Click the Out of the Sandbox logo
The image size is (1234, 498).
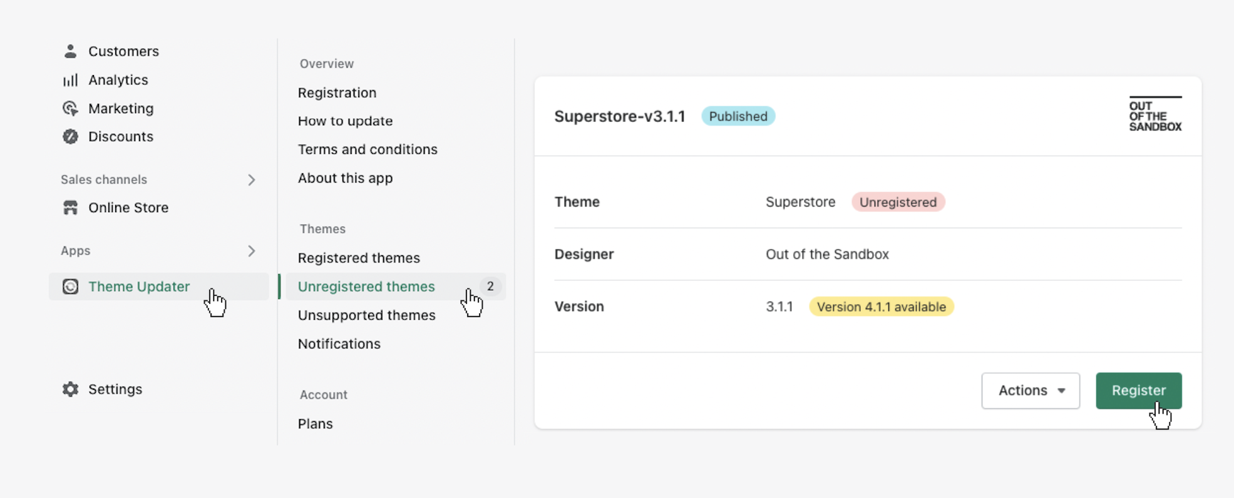[1155, 114]
